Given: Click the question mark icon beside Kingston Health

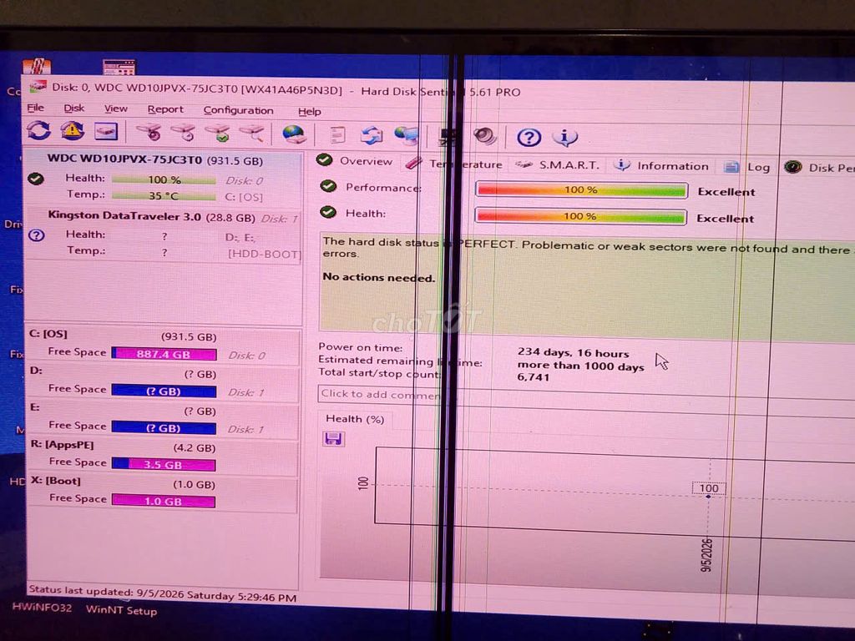Looking at the screenshot, I should pos(37,235).
